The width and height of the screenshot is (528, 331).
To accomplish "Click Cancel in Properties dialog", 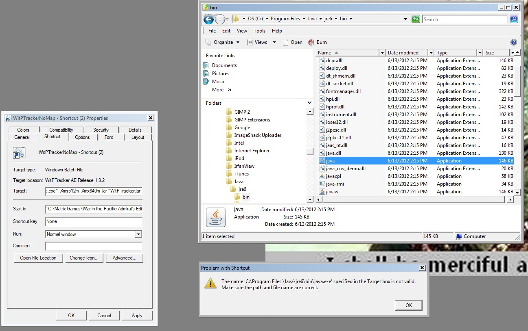I will click(104, 316).
